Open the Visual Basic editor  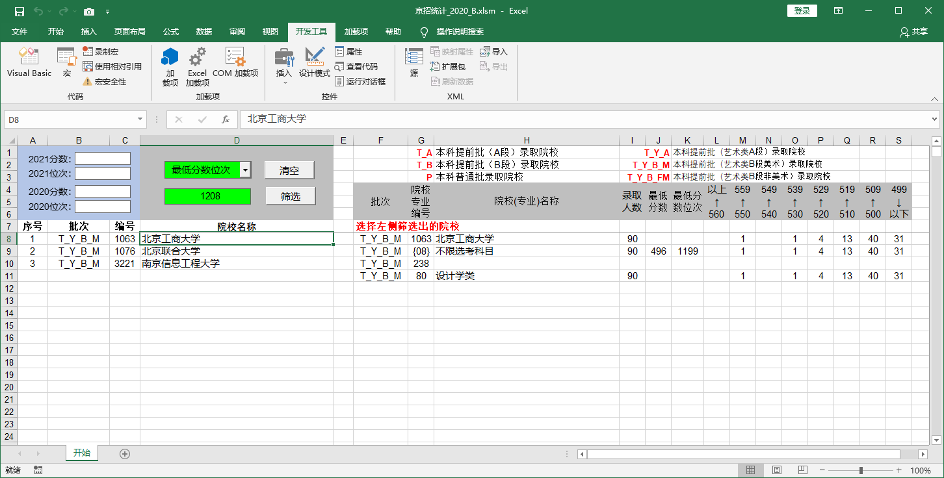tap(29, 63)
